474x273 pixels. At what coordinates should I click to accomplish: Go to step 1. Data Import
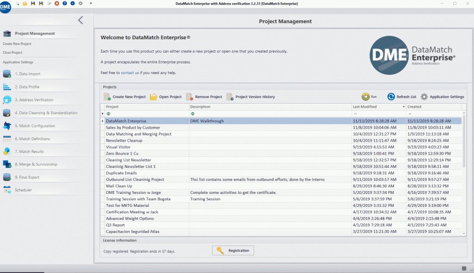click(27, 74)
